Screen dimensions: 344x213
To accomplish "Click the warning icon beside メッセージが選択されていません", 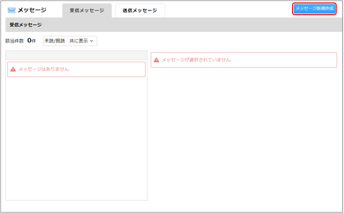I will [156, 60].
